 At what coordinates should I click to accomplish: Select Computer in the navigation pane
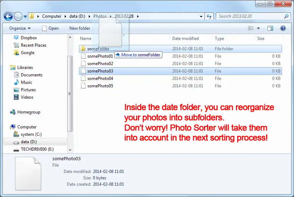pos(27,127)
